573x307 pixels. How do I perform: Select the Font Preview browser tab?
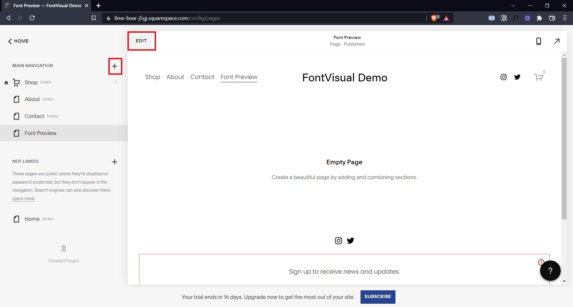pos(47,6)
